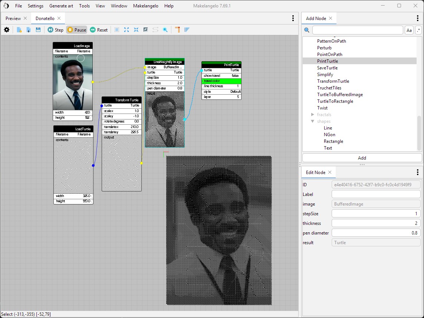424x318 pixels.
Task: Click the magnifier zoom toolbar icon
Action: (x=165, y=30)
